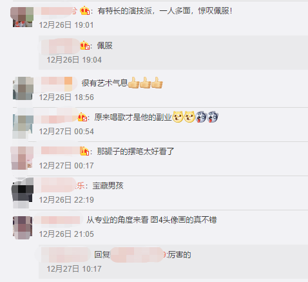Screen dimensions: 308x282
Task: Open replier username before 回复 厉害的
Action: click(x=66, y=255)
